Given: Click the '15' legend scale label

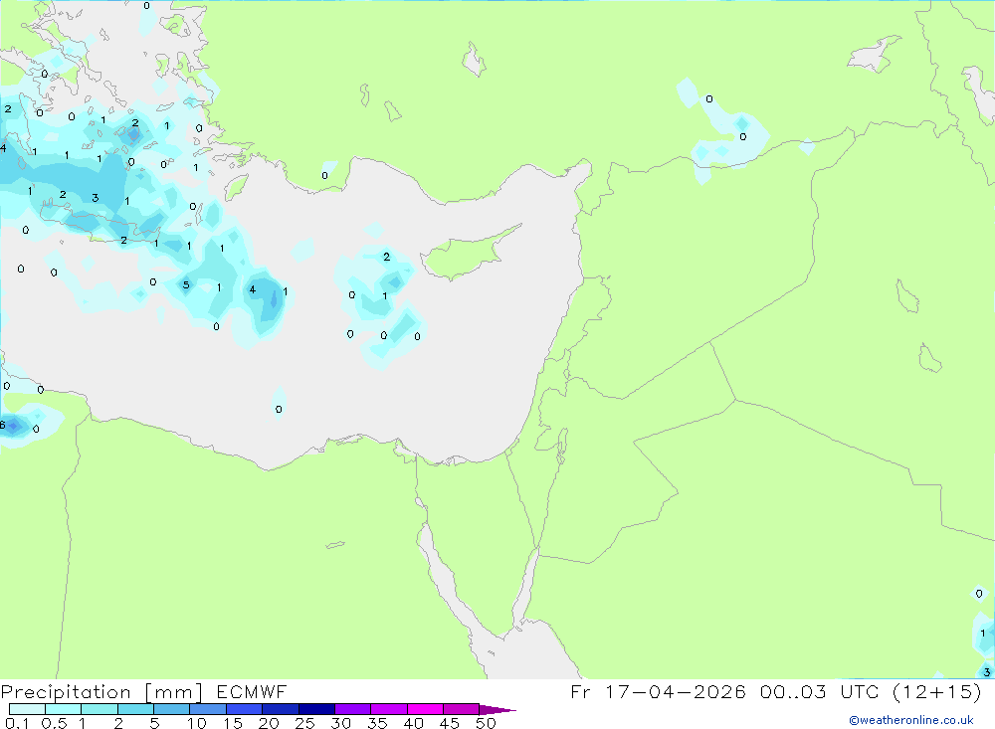Looking at the screenshot, I should click(232, 723).
